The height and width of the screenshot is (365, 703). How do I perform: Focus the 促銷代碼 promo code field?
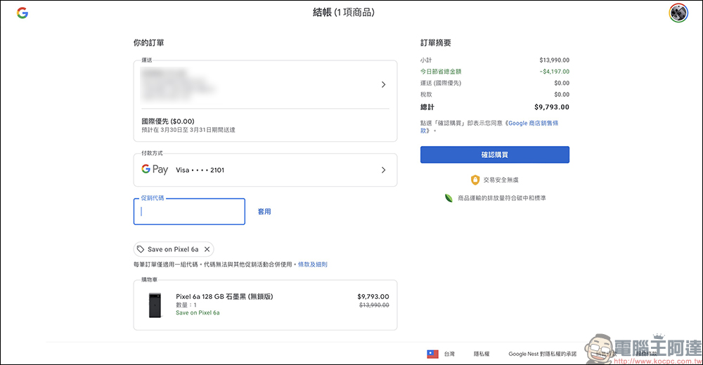(x=189, y=211)
